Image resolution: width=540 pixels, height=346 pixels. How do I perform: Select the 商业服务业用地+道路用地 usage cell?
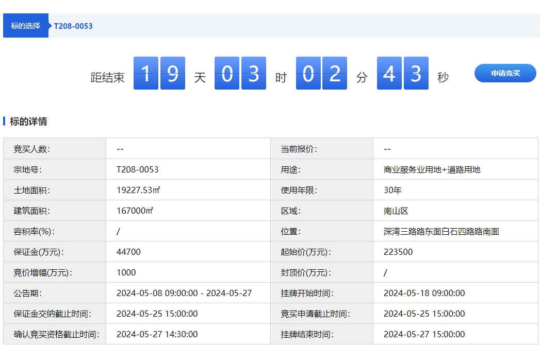tap(432, 169)
